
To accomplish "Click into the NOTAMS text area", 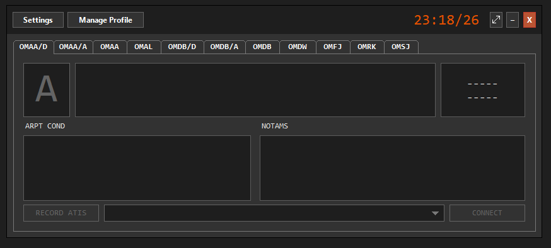I will tap(392, 168).
